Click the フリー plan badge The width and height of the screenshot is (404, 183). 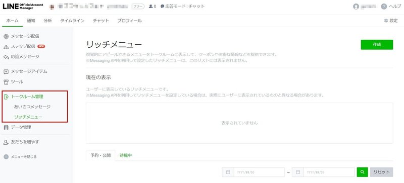[x=138, y=7]
